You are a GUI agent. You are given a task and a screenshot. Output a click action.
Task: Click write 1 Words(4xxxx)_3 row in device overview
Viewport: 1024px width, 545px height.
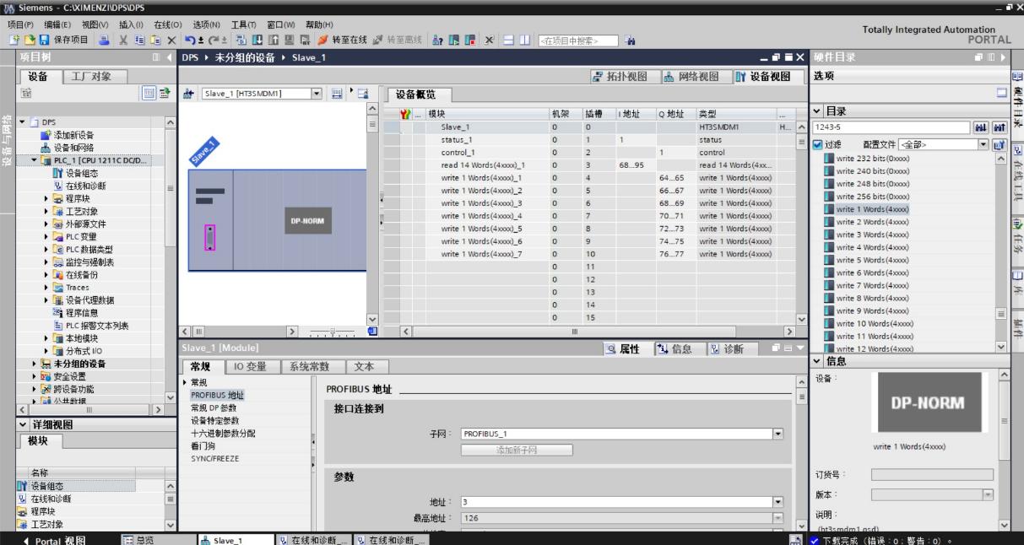pyautogui.click(x=588, y=202)
